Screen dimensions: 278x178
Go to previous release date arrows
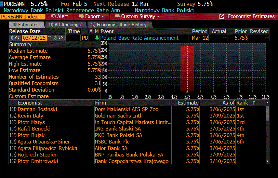15,38
